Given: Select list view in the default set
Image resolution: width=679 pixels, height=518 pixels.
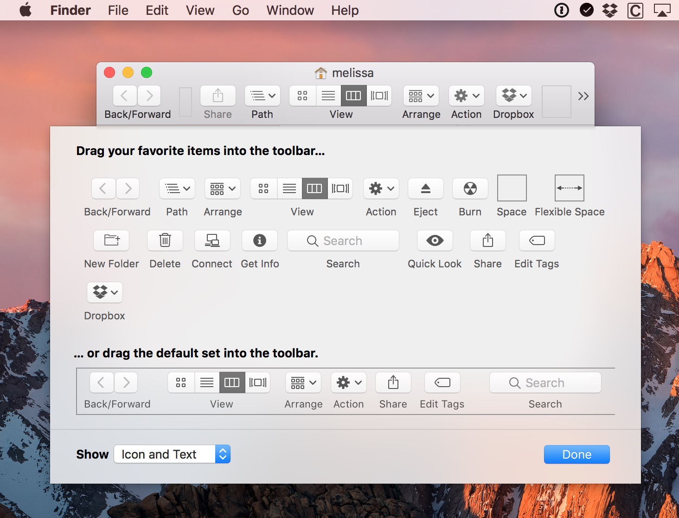Looking at the screenshot, I should click(207, 382).
